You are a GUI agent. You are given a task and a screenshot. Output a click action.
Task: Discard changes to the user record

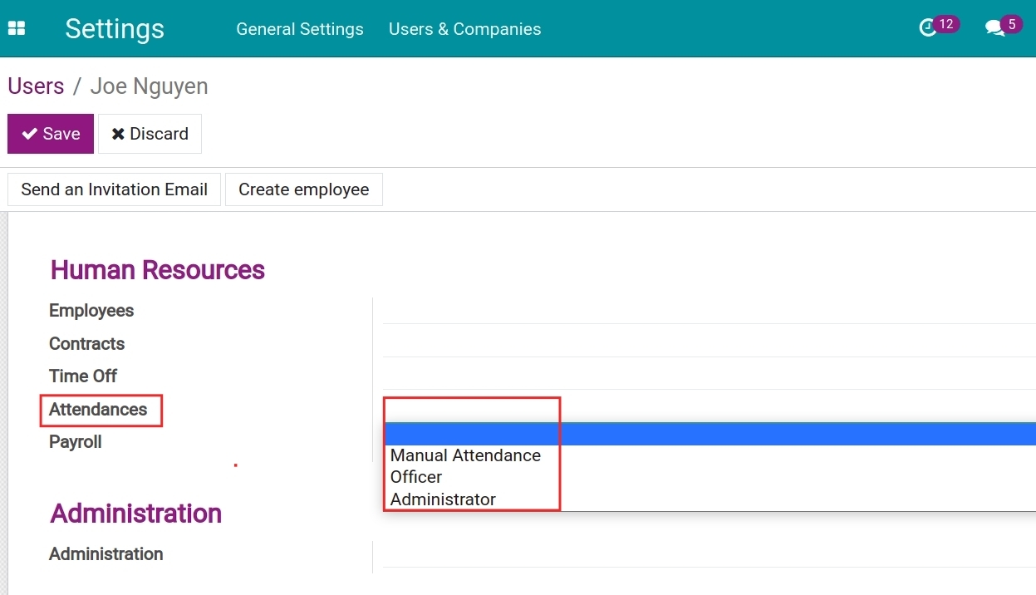(x=150, y=134)
